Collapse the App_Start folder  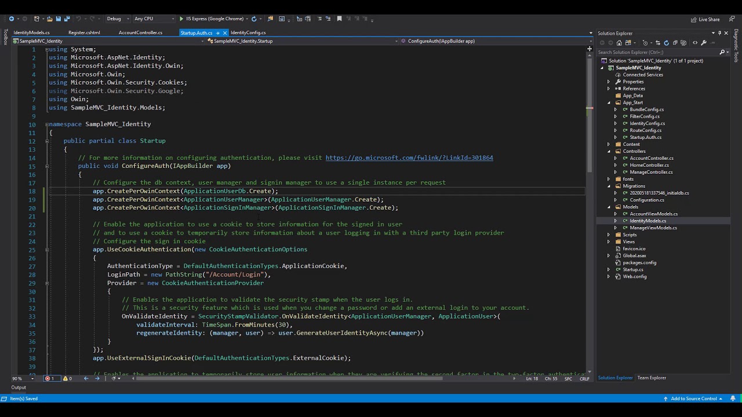click(609, 103)
